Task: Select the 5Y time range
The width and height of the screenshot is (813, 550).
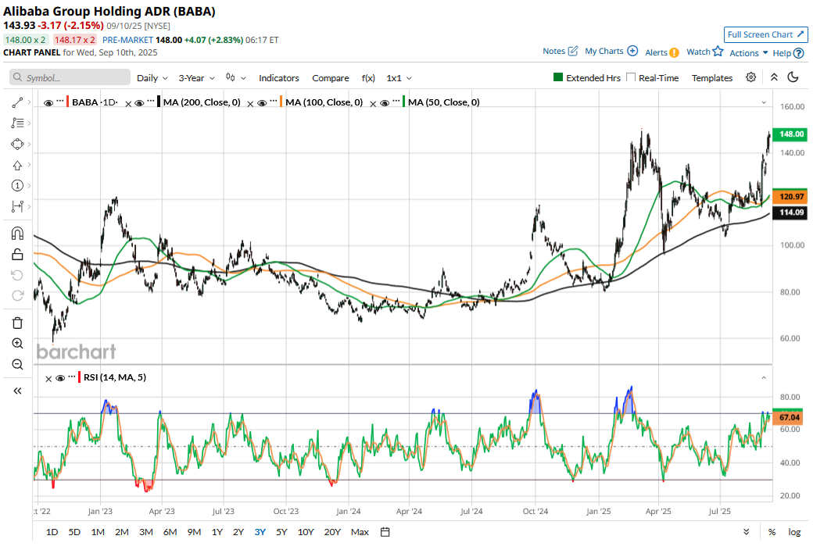Action: pos(281,532)
